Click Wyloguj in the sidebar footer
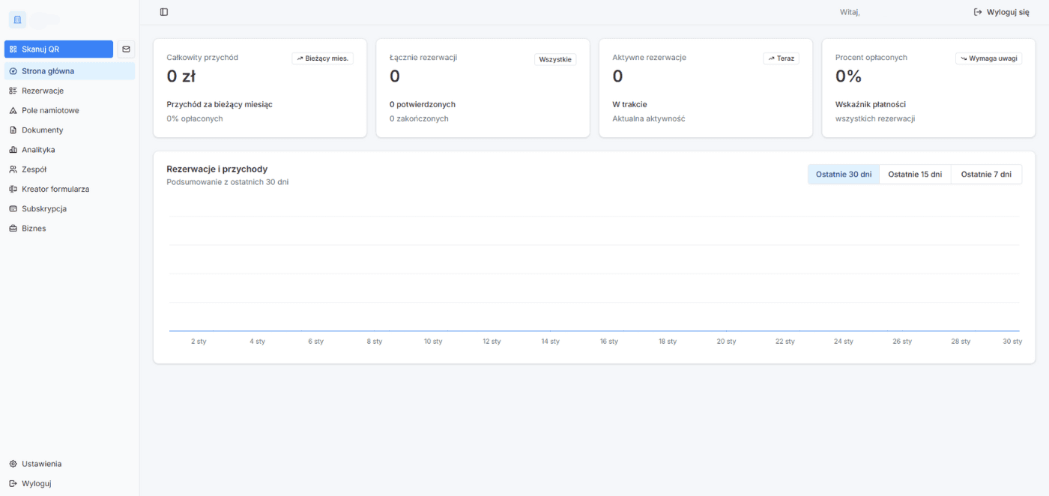 click(70, 483)
